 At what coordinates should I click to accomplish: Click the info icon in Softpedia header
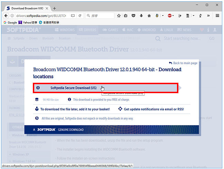point(208,30)
